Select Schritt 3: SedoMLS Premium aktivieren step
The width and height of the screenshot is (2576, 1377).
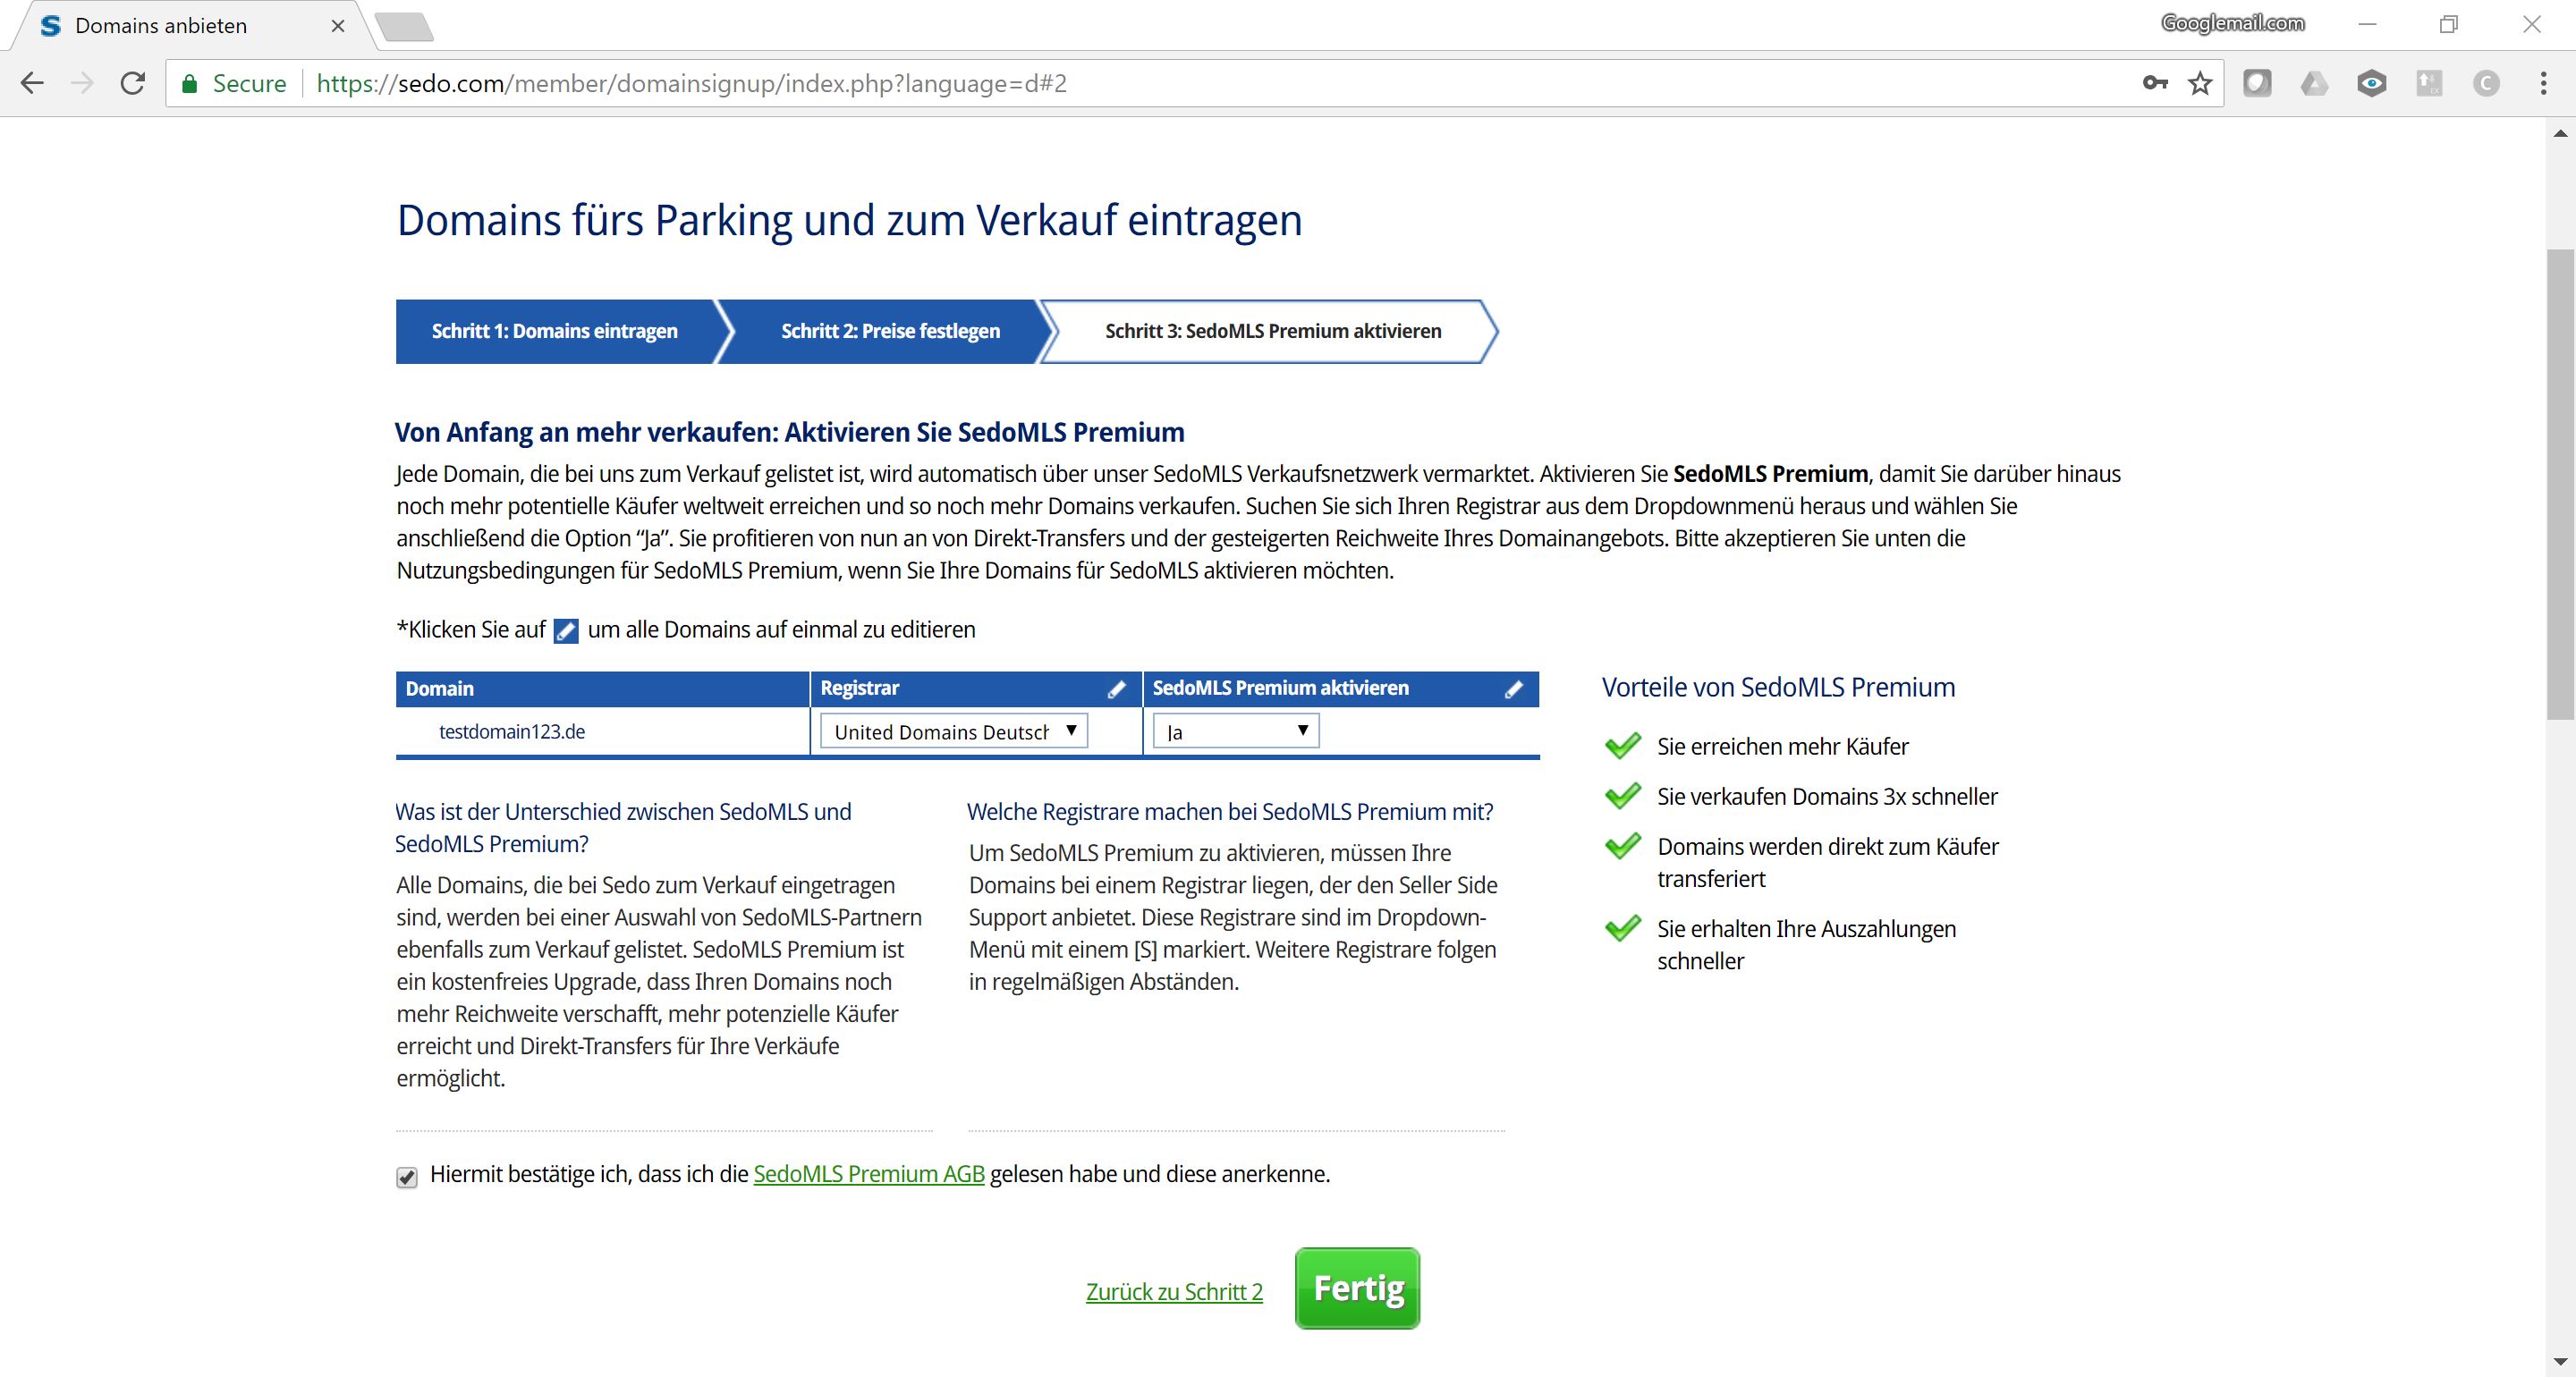(1272, 331)
